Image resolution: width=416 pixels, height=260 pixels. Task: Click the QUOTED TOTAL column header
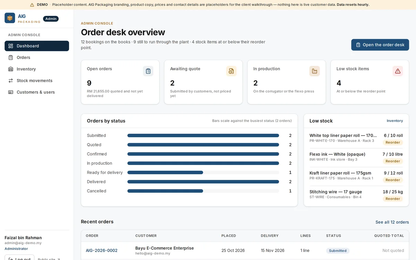[x=389, y=236]
